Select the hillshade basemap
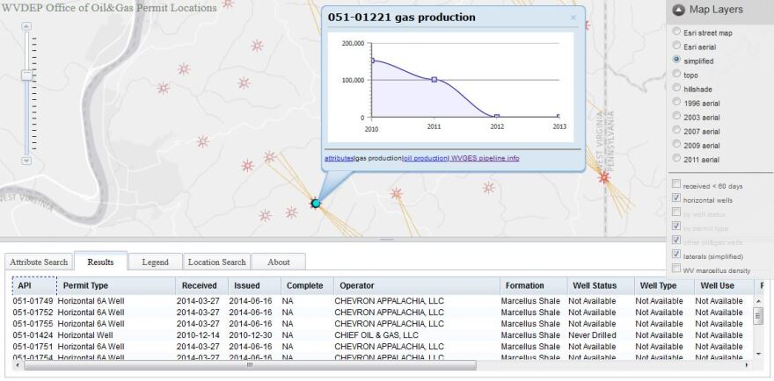 point(676,87)
